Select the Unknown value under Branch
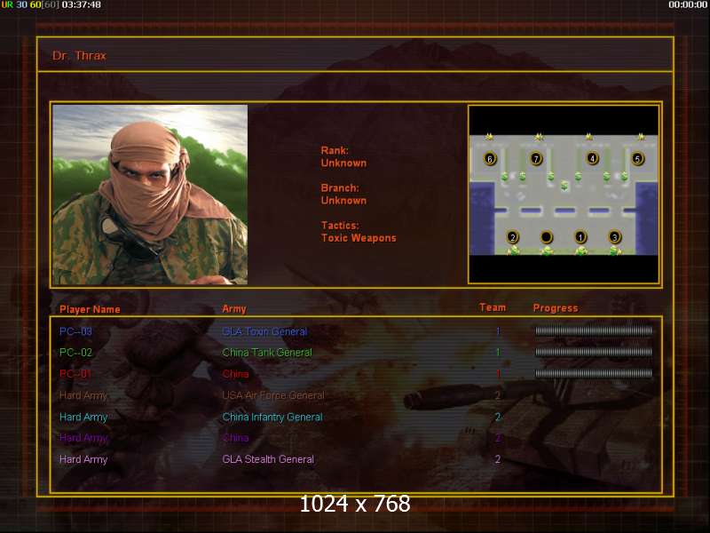 click(343, 201)
